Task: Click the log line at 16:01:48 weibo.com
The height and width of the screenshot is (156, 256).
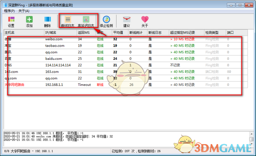Action: click(x=58, y=136)
